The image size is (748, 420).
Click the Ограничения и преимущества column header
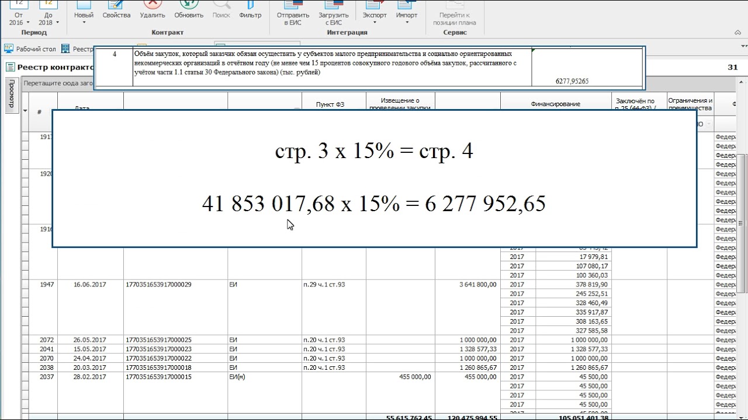tap(690, 104)
